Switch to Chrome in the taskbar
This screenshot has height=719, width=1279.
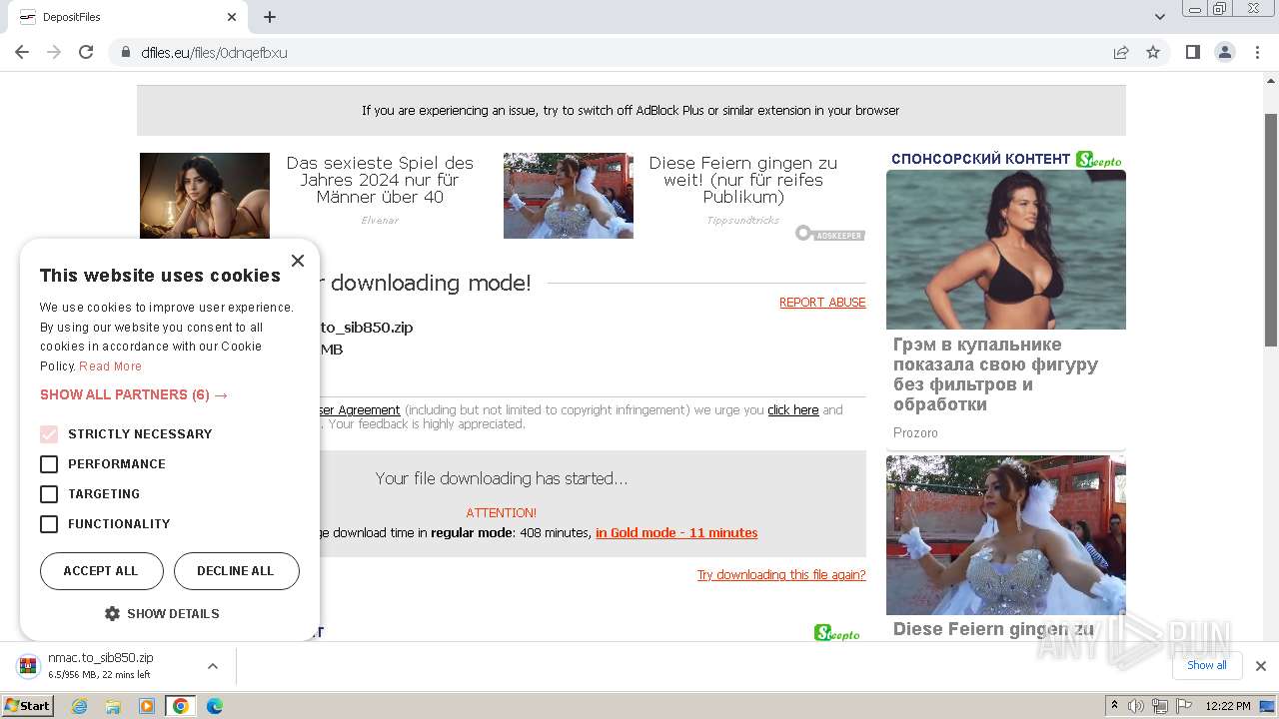point(181,706)
